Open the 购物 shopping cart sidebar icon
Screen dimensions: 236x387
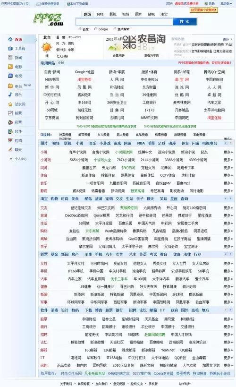click(10, 140)
